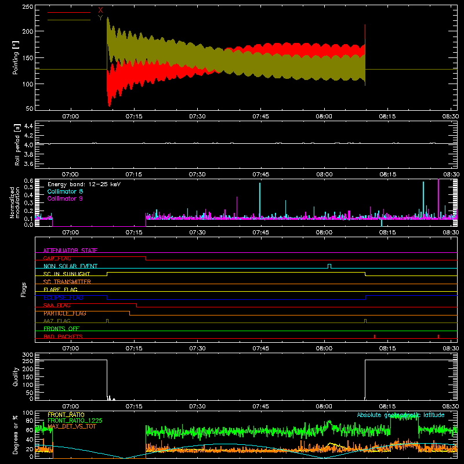Click '08:00' time label under modulation plot

click(x=324, y=233)
